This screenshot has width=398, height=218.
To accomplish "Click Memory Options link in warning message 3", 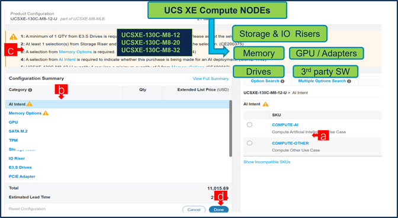I will click(x=75, y=52).
